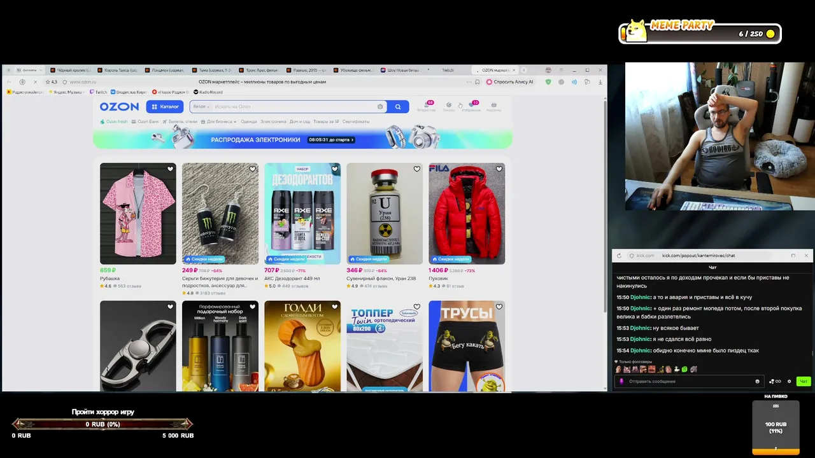Favorite the perfume gift set heart
The width and height of the screenshot is (815, 458).
(252, 307)
